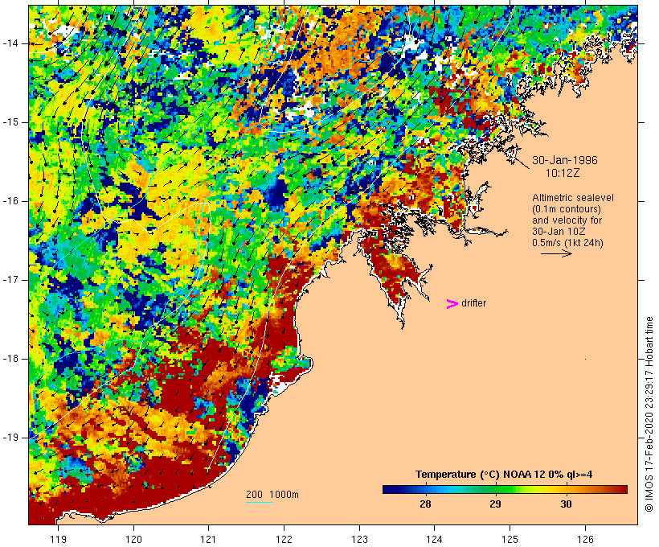Screen dimensions: 659x547
Task: Click latitude label -17
Action: coord(10,280)
